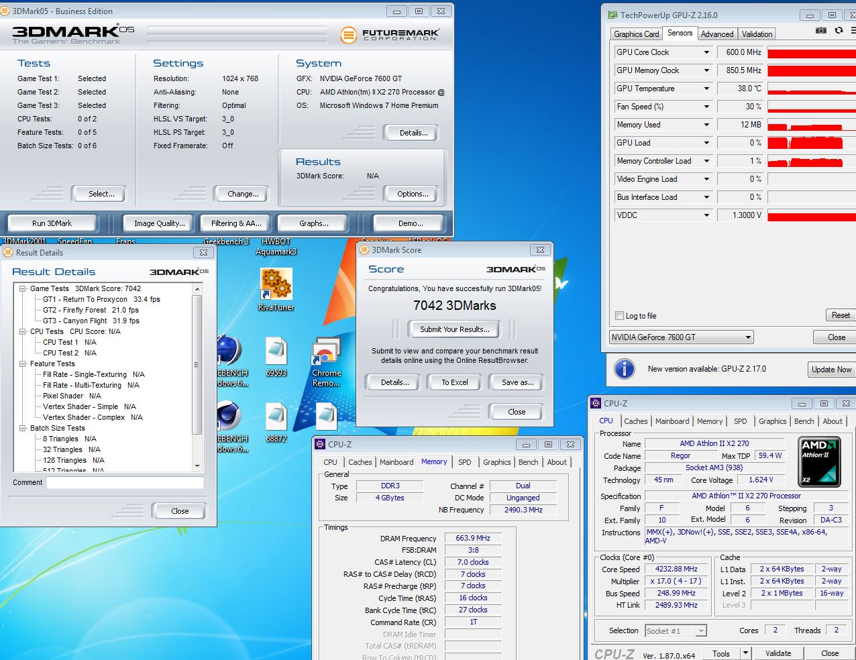The width and height of the screenshot is (856, 660).
Task: Click Result Details scrollbar down arrow
Action: pyautogui.click(x=197, y=465)
